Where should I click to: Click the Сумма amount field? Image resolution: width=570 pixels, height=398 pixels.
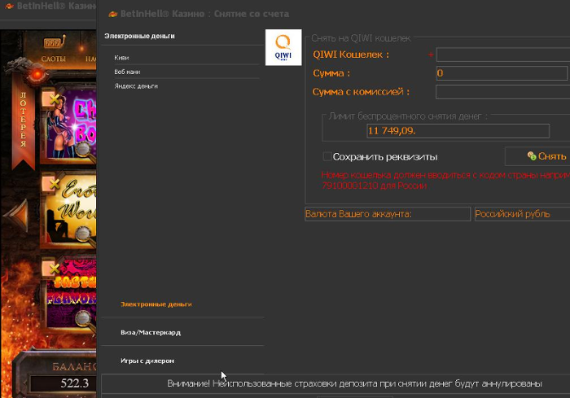502,73
